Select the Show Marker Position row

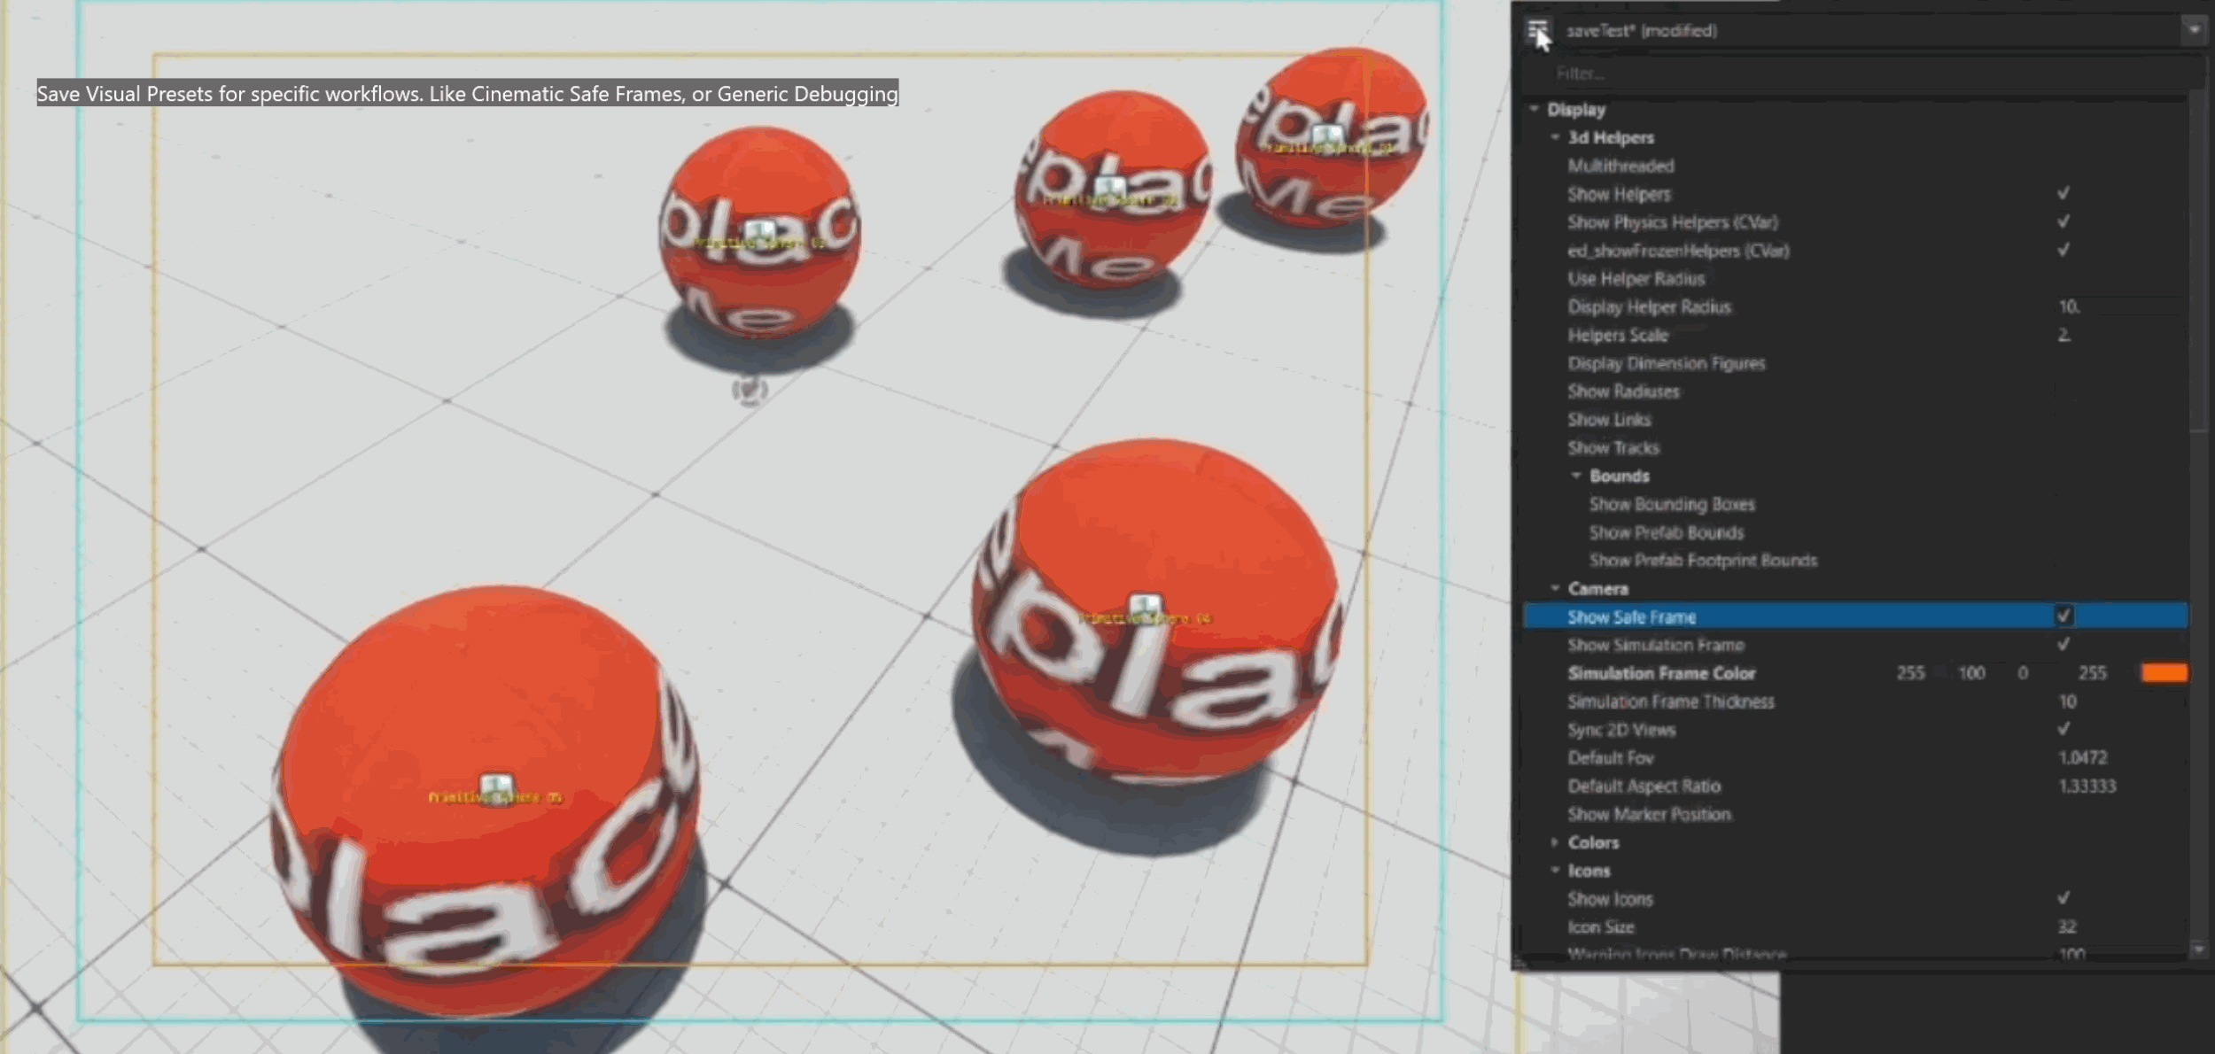pos(1649,814)
